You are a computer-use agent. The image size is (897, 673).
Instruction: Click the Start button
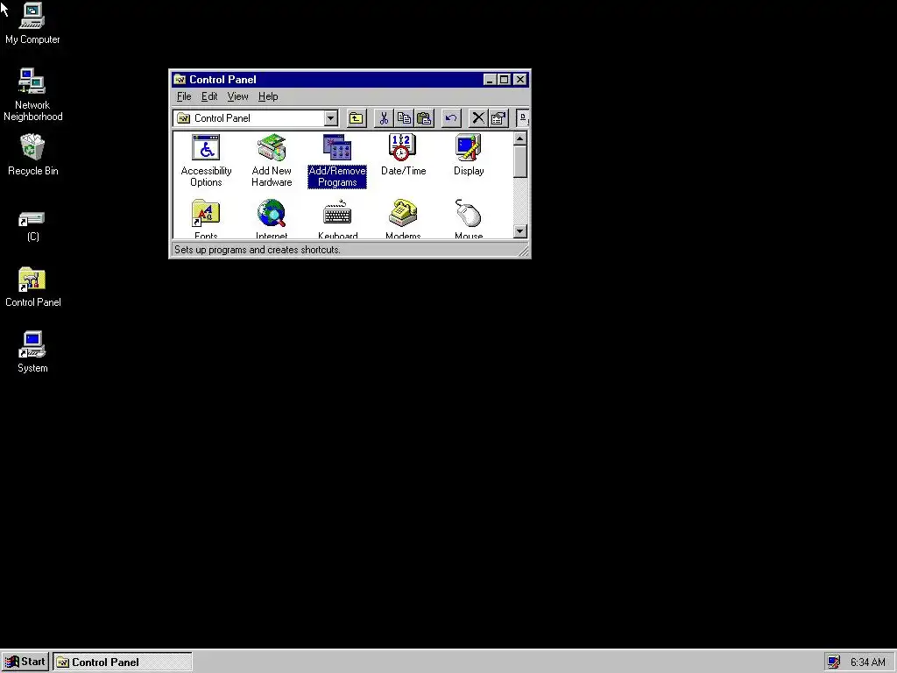(25, 662)
